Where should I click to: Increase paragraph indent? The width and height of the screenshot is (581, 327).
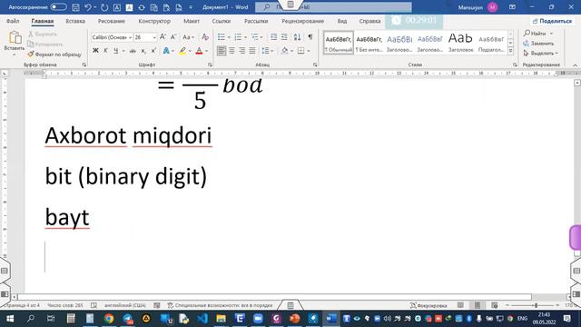click(284, 37)
